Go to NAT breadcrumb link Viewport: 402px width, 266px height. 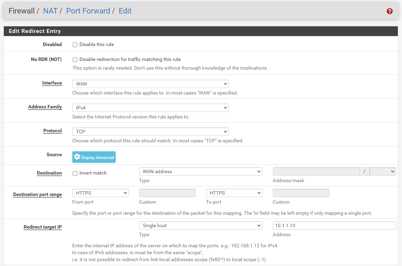50,11
